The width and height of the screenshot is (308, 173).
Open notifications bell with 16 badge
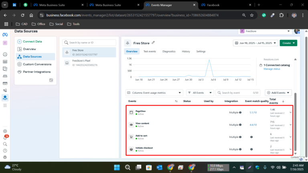tap(5, 137)
